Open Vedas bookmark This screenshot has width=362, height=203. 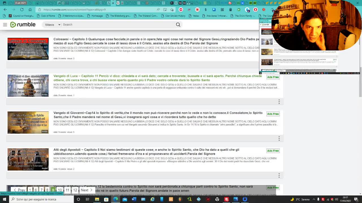(194, 16)
